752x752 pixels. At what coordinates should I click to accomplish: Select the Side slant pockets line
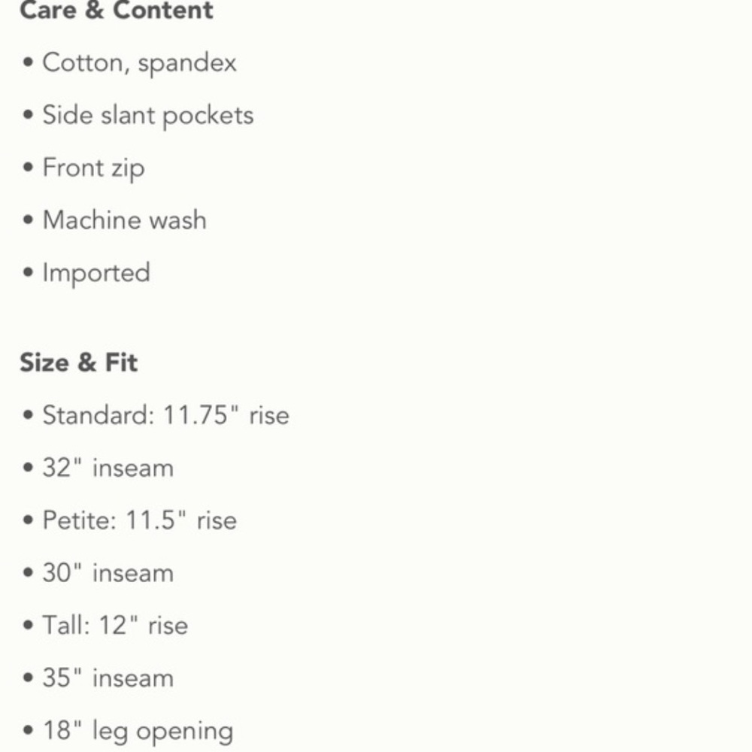[147, 115]
